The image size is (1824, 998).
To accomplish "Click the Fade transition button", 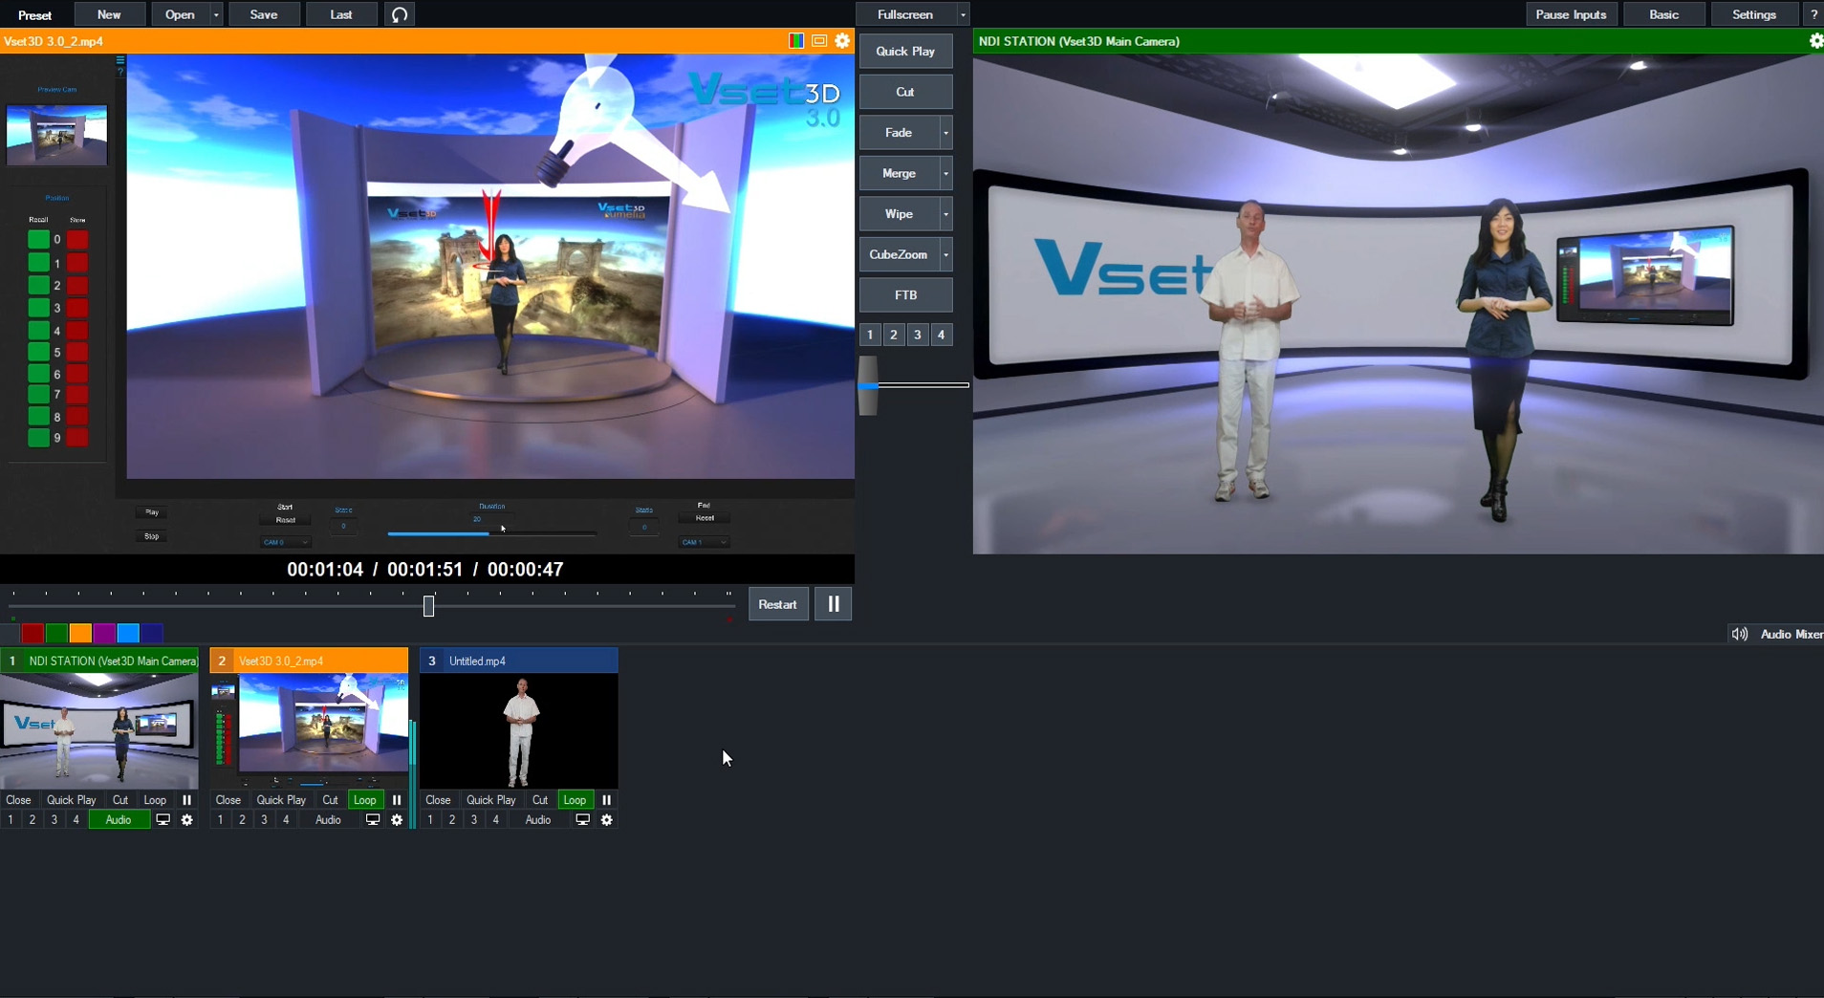I will 899,133.
